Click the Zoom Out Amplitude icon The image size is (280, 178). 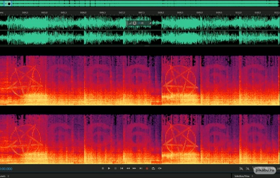coord(247,169)
